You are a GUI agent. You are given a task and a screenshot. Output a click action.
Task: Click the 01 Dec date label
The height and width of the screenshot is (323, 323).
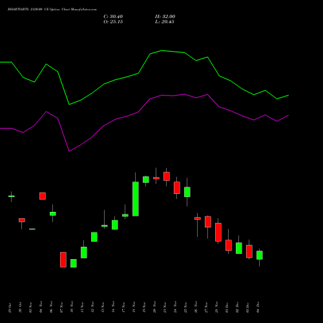click(x=227, y=307)
